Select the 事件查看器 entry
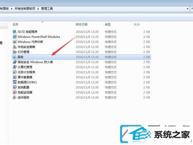The height and width of the screenshot is (145, 193). point(81,77)
